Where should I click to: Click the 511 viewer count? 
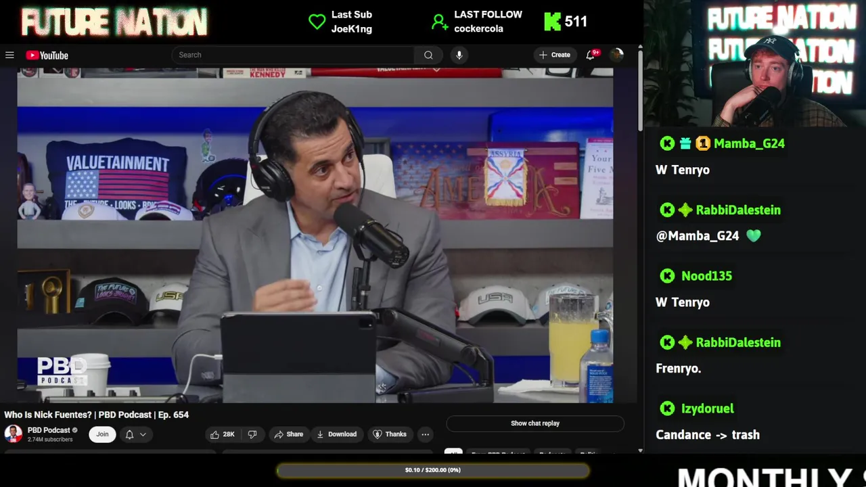[x=576, y=22]
